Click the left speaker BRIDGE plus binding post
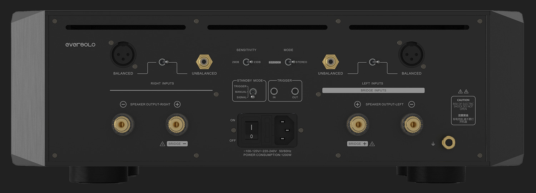This screenshot has height=193, width=536. click(x=358, y=124)
